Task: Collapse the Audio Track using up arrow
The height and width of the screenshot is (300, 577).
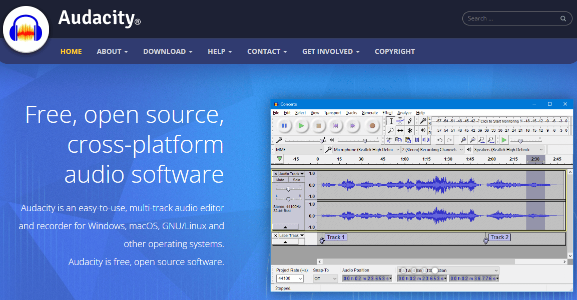Action: (285, 227)
